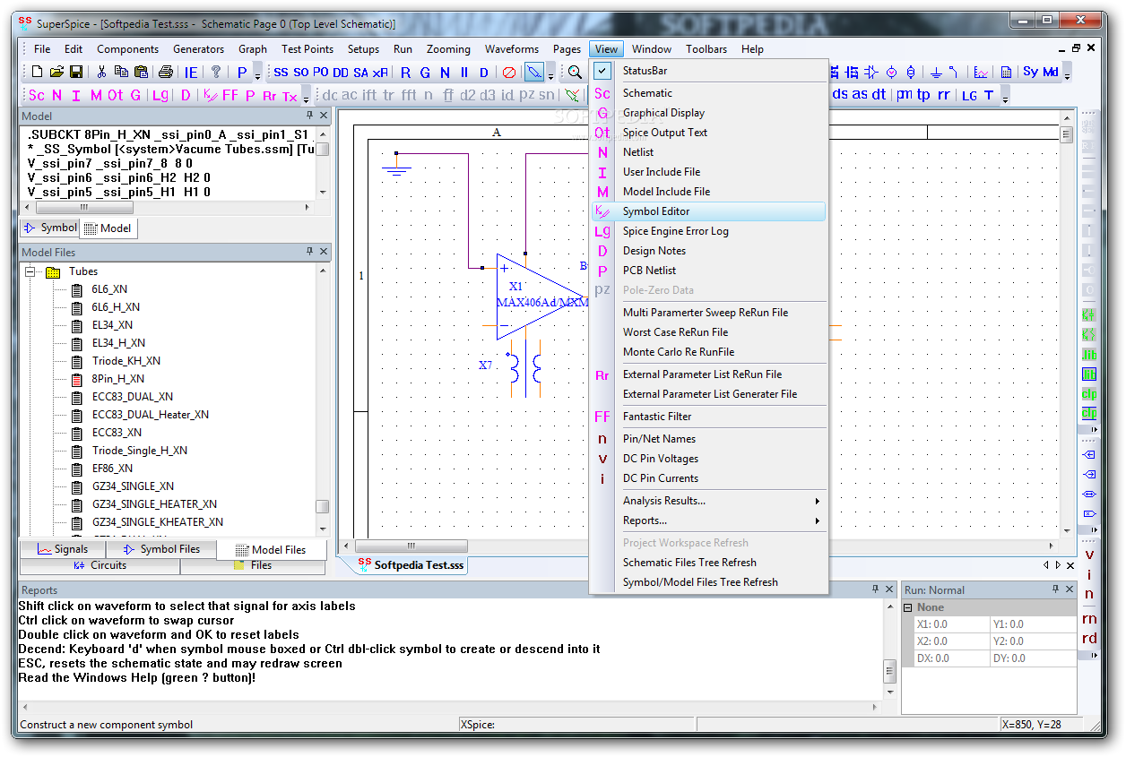The image size is (1126, 757).
Task: Select GZ34_SINGLE_XN in the model tree
Action: point(133,486)
